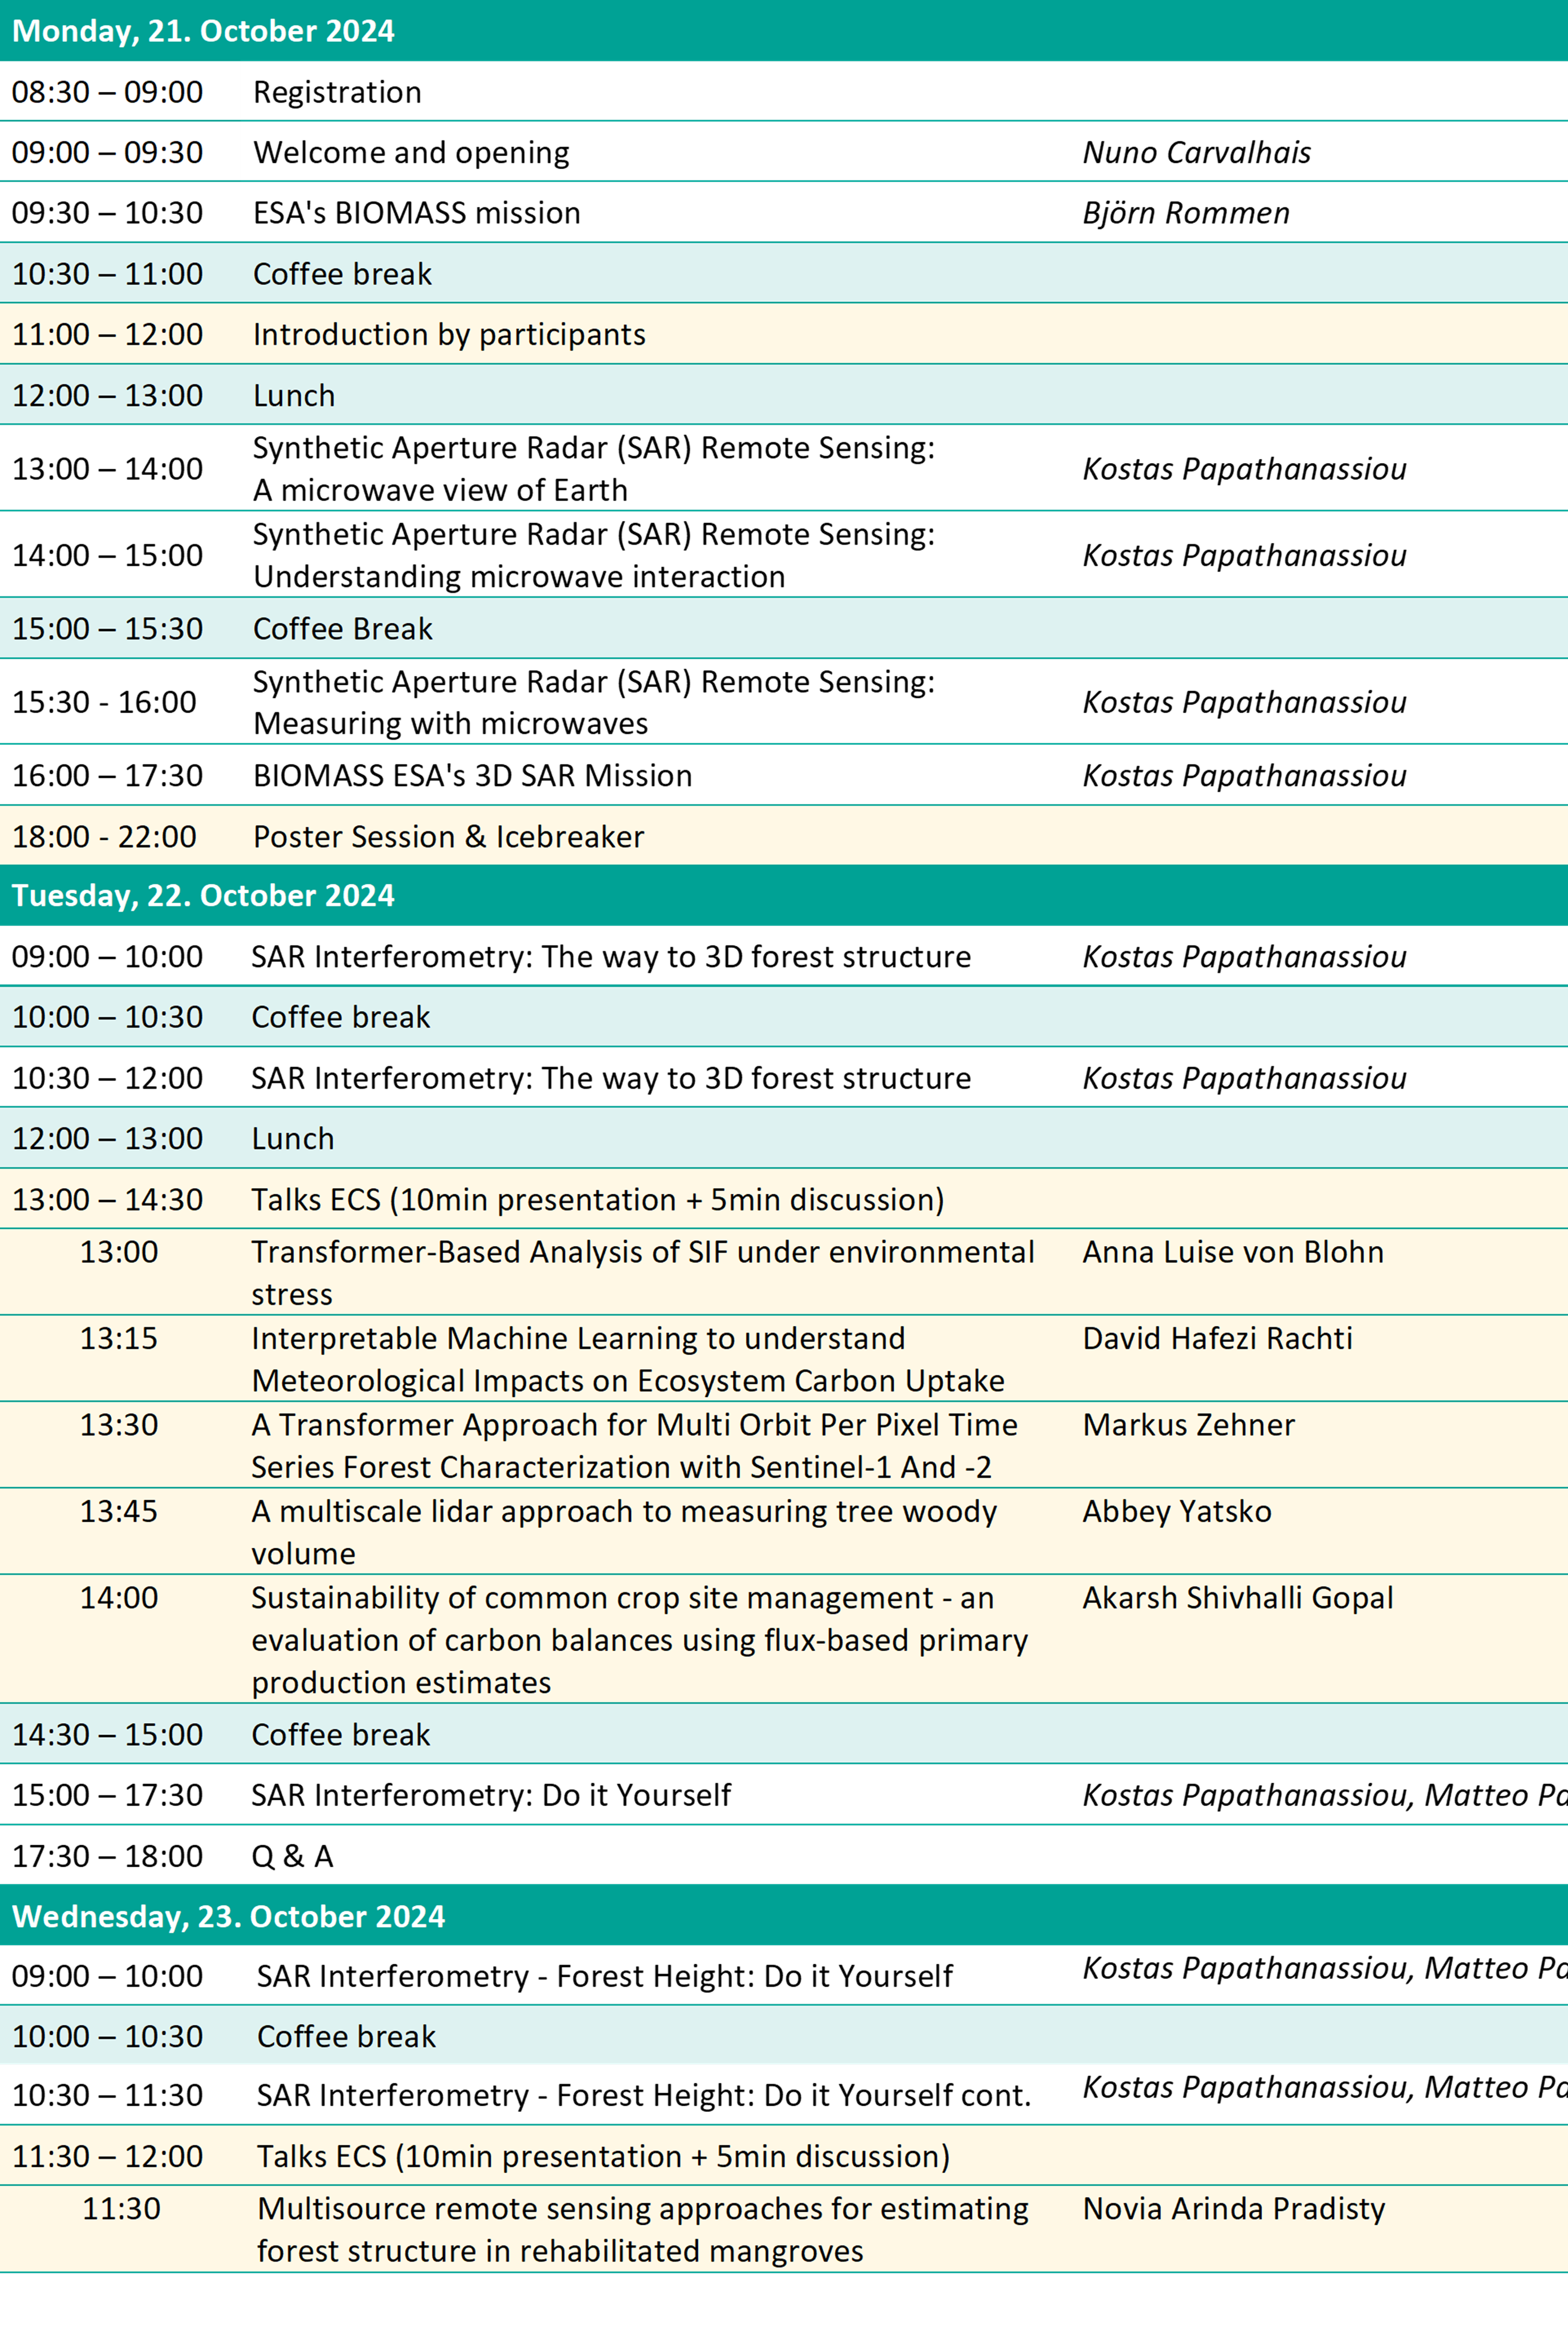Click Tuesday 13:00 Talks ECS session title
The height and width of the screenshot is (2349, 1568).
(x=597, y=1199)
